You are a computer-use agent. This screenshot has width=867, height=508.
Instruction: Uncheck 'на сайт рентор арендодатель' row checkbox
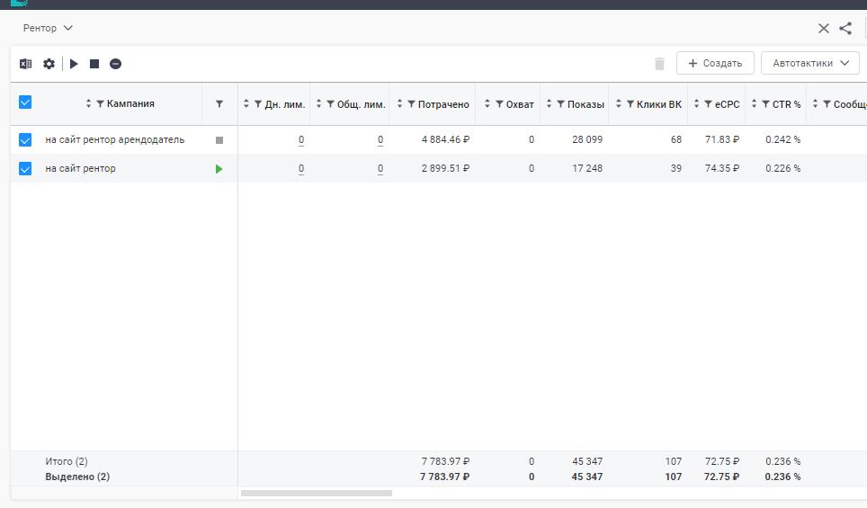pos(25,140)
